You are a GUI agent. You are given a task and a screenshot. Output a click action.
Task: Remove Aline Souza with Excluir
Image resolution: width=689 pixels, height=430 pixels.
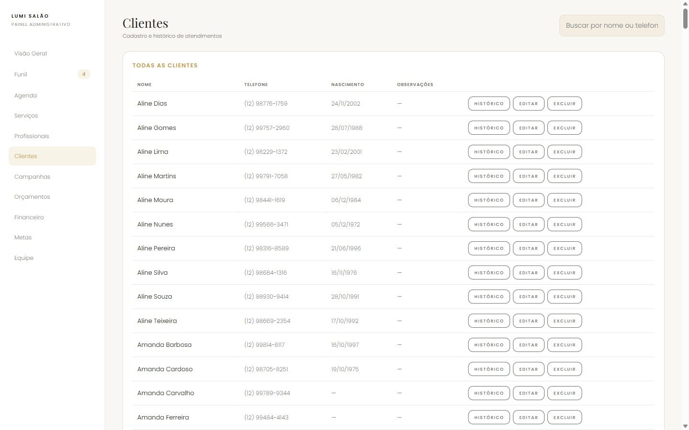(x=565, y=297)
